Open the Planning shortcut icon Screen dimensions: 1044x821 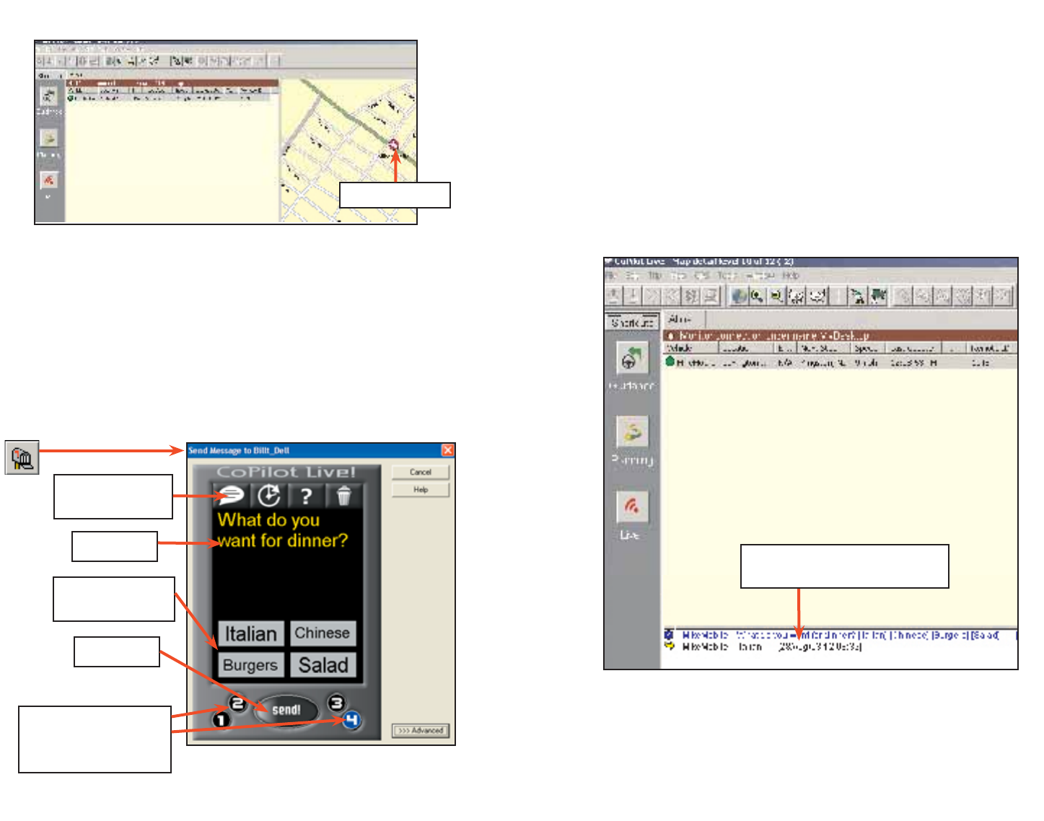tap(632, 433)
